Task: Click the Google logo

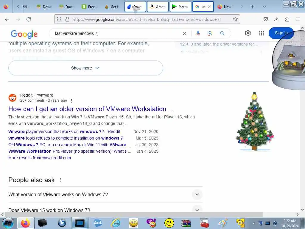Action: coord(24,34)
